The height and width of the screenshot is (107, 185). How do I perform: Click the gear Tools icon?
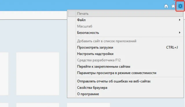pos(180,6)
